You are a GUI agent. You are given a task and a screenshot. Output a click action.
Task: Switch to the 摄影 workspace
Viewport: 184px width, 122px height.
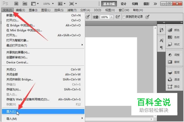[146, 4]
